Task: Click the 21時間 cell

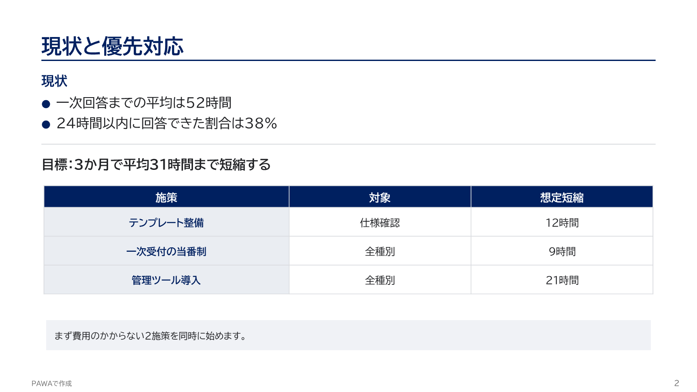Action: pyautogui.click(x=562, y=280)
